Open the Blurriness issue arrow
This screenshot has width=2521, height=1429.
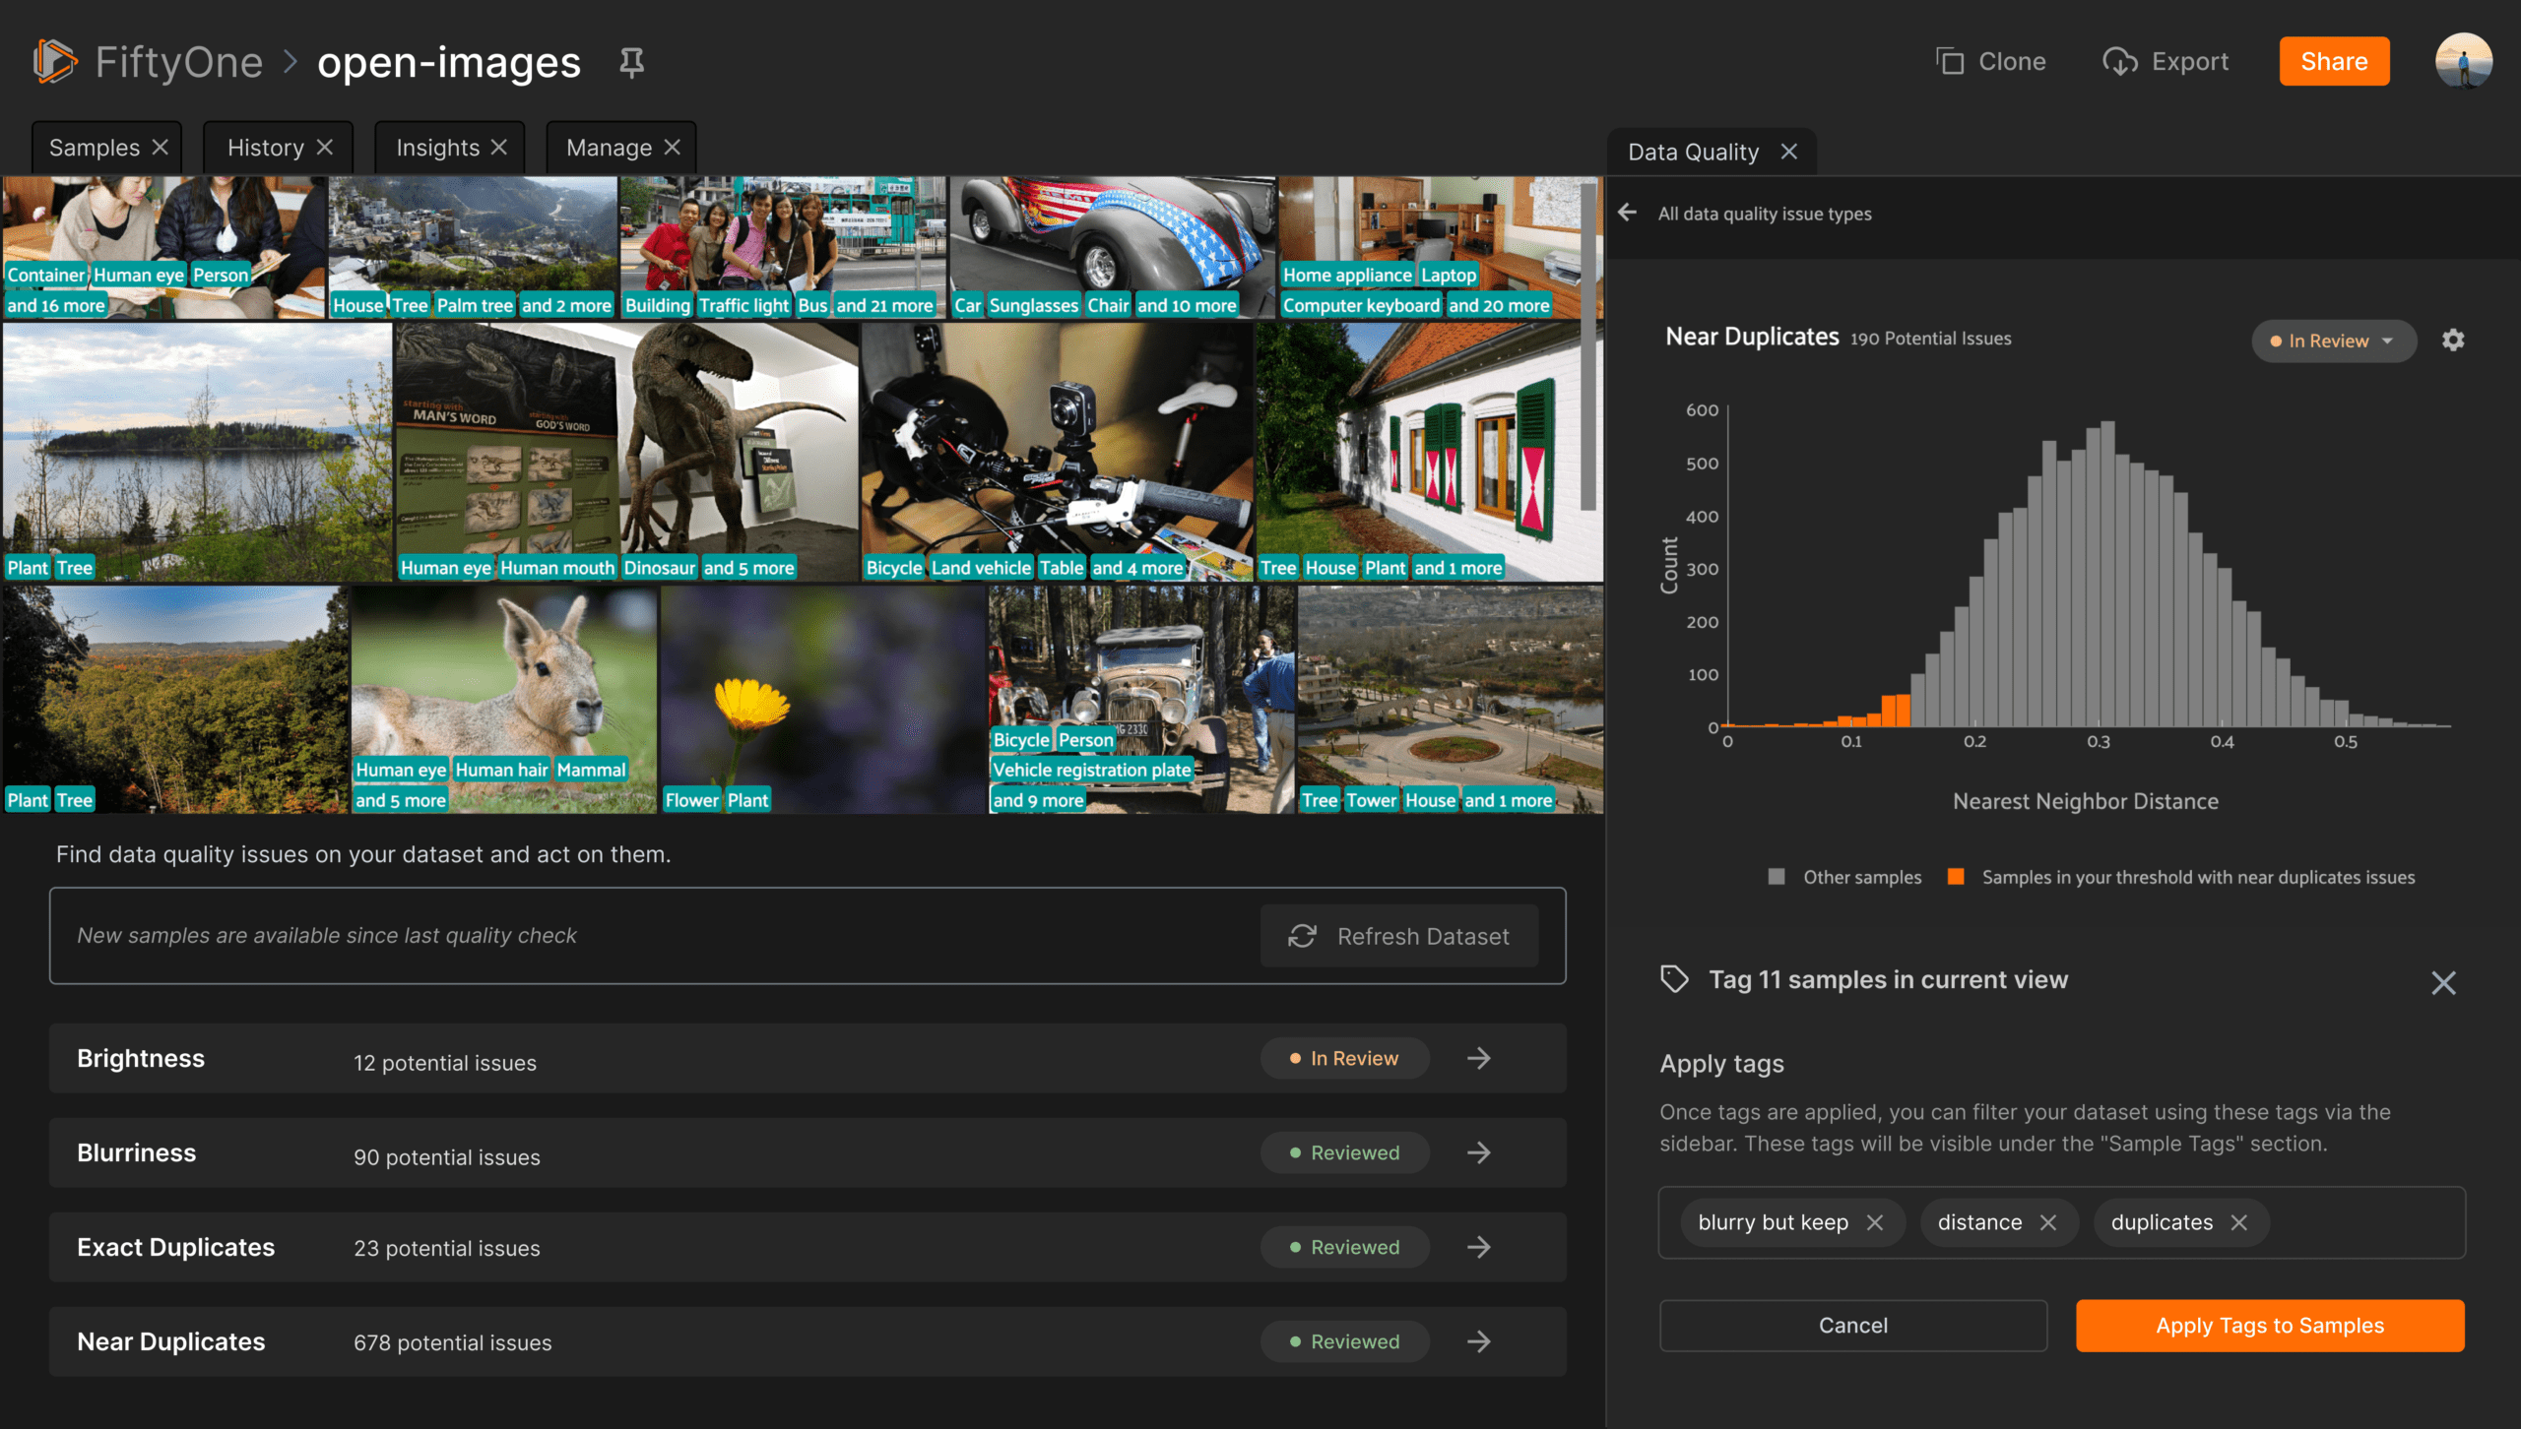click(x=1478, y=1152)
